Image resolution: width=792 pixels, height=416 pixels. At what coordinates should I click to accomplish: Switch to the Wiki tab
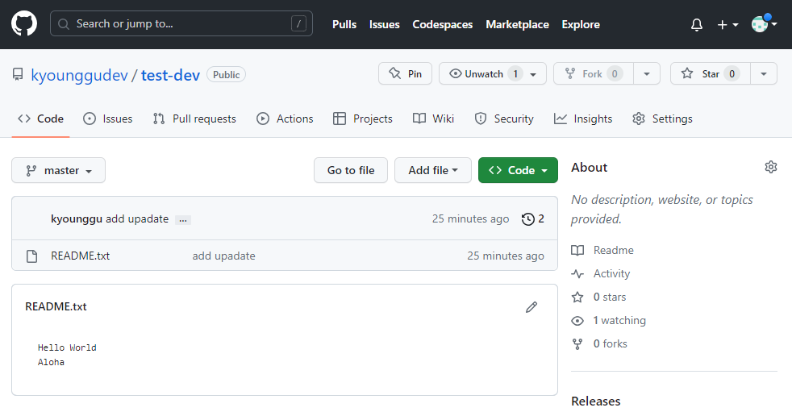click(x=433, y=119)
